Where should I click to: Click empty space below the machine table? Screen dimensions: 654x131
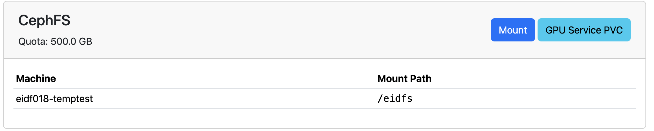[x=325, y=118]
